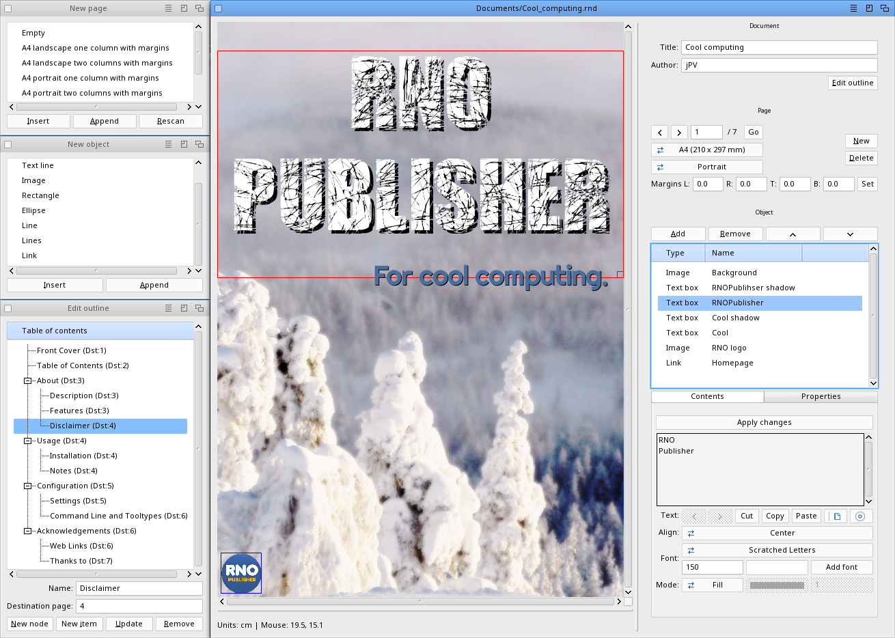Collapse the About (Dst:3) outline node
Image resolution: width=895 pixels, height=638 pixels.
click(x=28, y=381)
